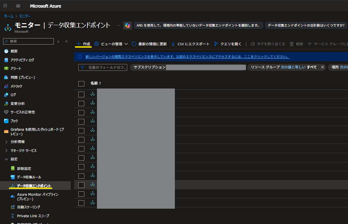348x224 pixels.
Task: Click the sidebar expand/collapse-all arrows icon
Action: [58, 42]
